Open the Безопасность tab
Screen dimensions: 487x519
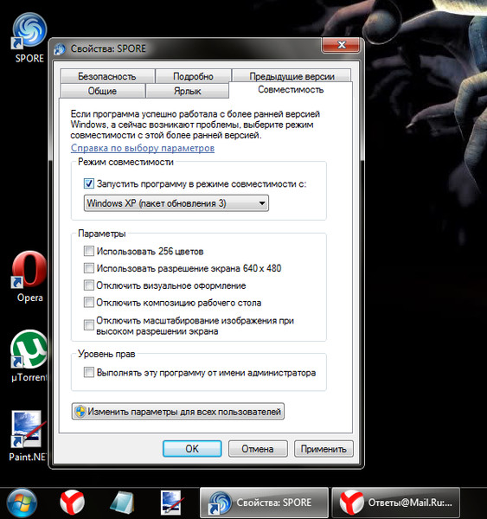point(107,76)
